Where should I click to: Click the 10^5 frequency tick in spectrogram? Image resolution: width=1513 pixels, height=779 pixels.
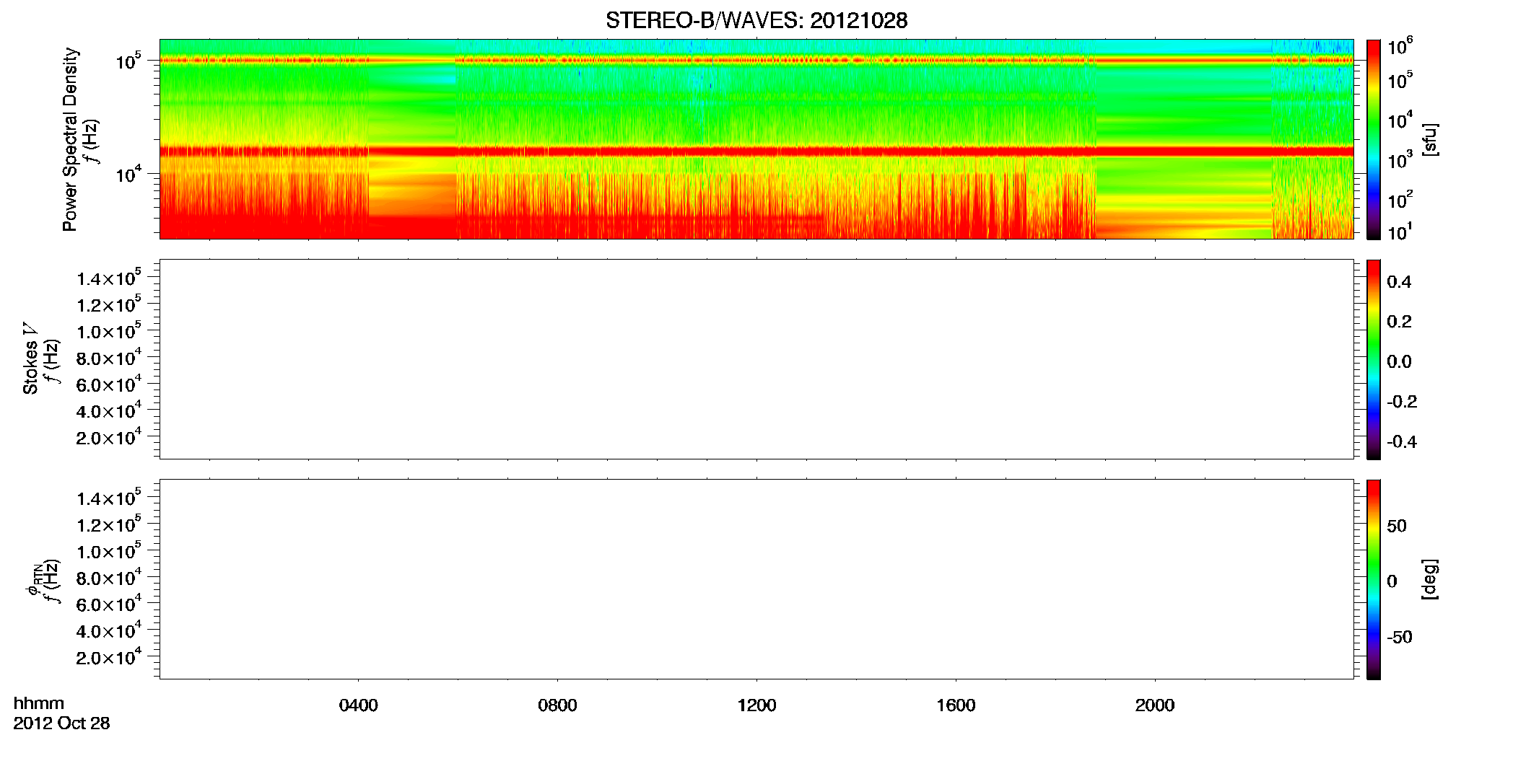(x=127, y=61)
